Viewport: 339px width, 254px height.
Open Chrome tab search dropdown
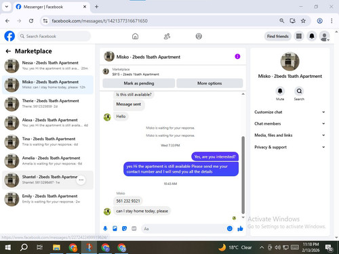7,7
